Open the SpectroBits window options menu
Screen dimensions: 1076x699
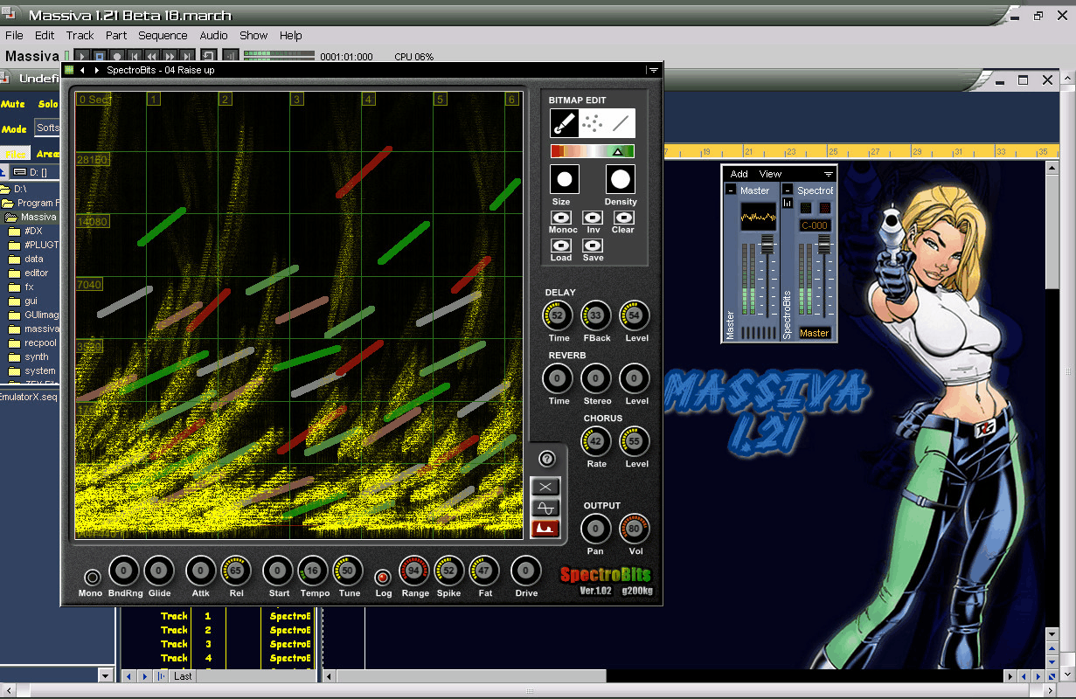tap(653, 70)
